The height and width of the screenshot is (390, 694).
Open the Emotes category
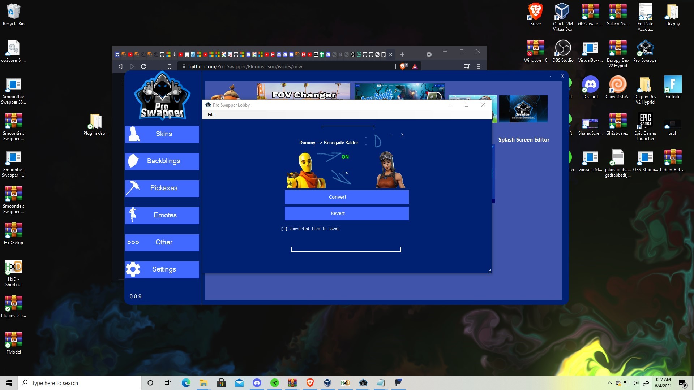162,215
